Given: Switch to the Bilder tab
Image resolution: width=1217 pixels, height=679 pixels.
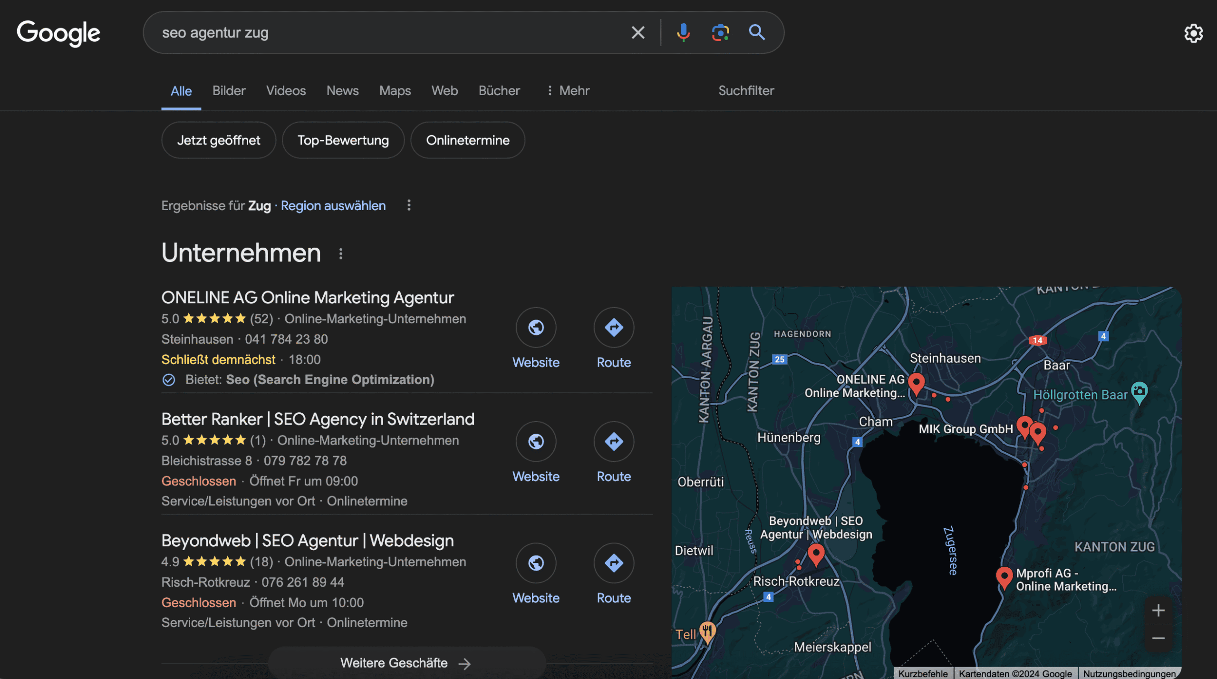Looking at the screenshot, I should click(229, 90).
